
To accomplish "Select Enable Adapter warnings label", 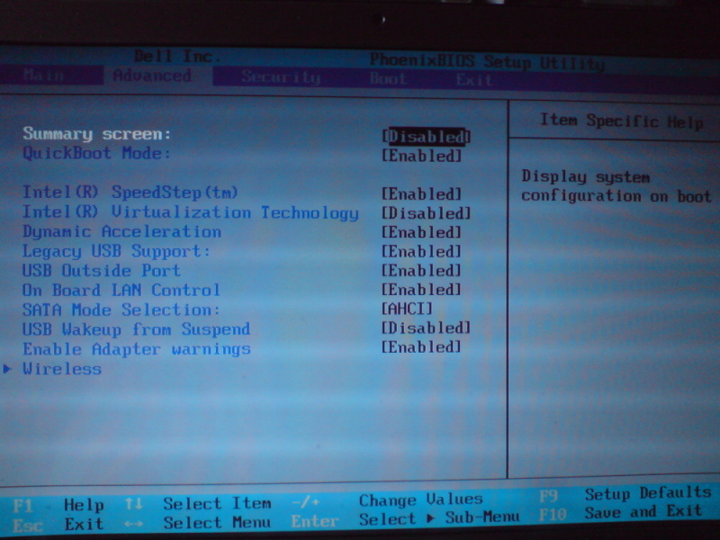I will coord(137,349).
